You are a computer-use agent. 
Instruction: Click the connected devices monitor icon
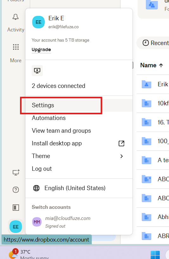point(37,71)
